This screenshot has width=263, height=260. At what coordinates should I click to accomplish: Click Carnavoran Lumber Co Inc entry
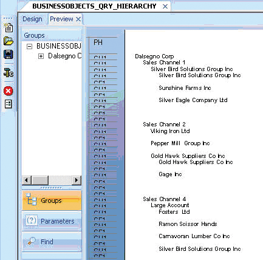pos(194,236)
